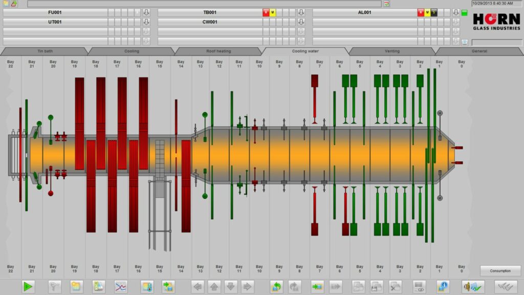
Task: Expand the UT001 down-arrow button
Action: click(x=146, y=22)
